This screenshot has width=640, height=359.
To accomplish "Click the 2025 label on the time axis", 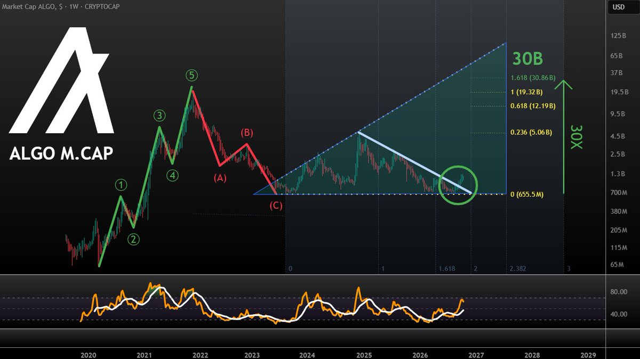I will (364, 355).
